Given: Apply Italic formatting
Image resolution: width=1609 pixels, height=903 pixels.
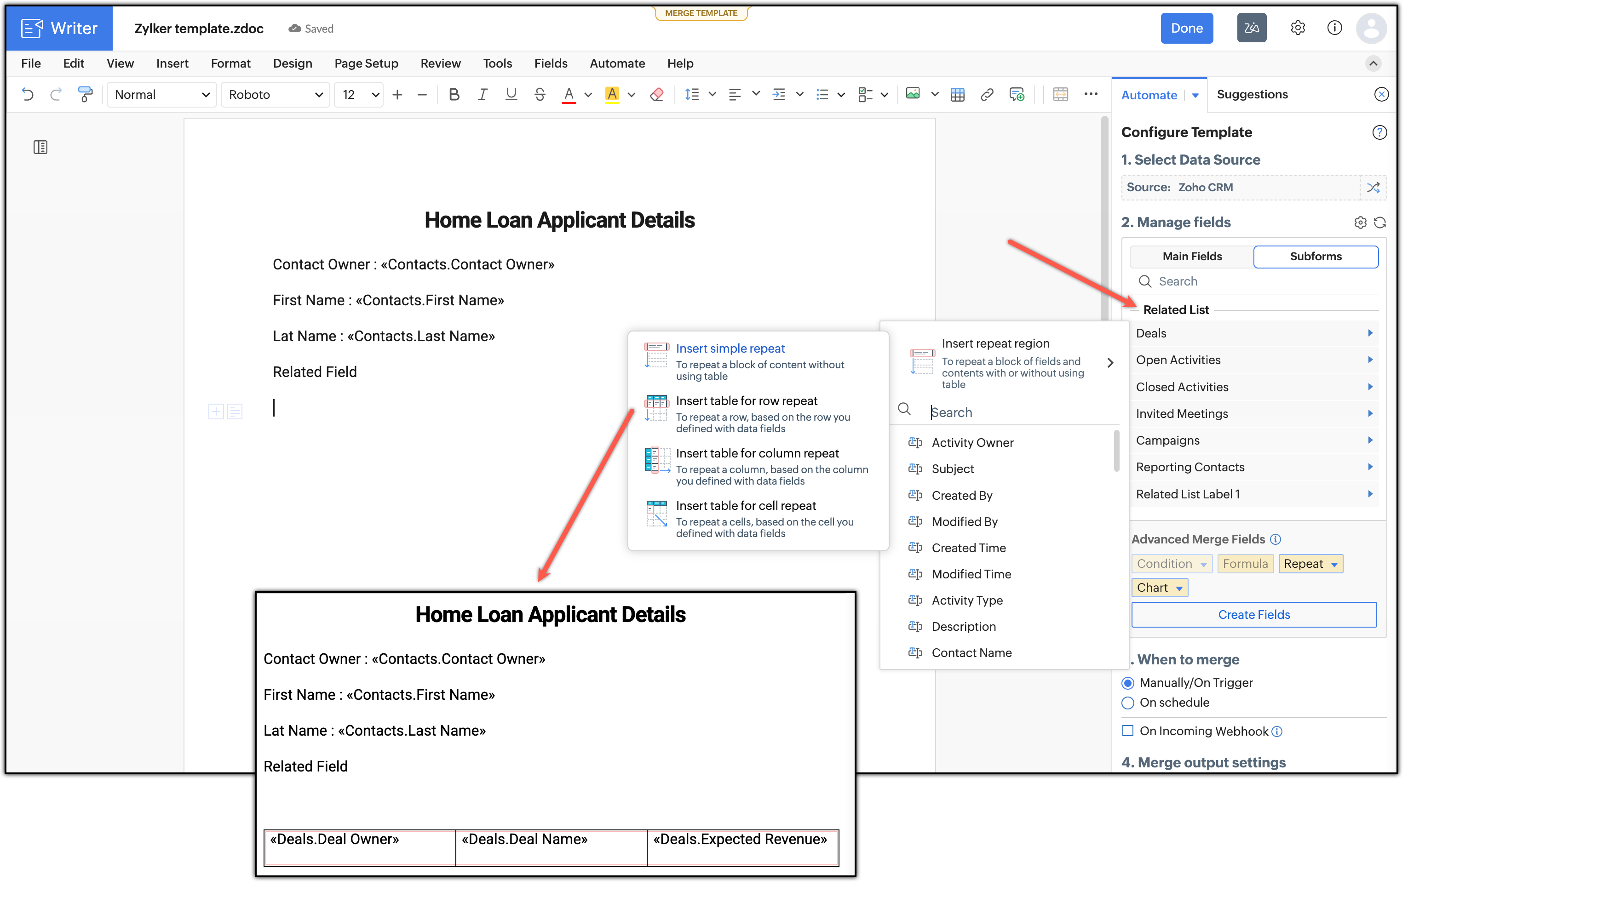Looking at the screenshot, I should [x=482, y=94].
